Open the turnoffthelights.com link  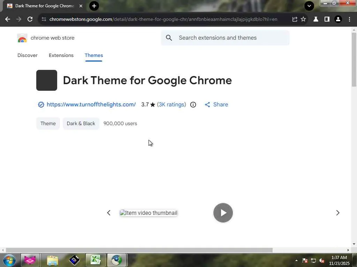[x=91, y=104]
